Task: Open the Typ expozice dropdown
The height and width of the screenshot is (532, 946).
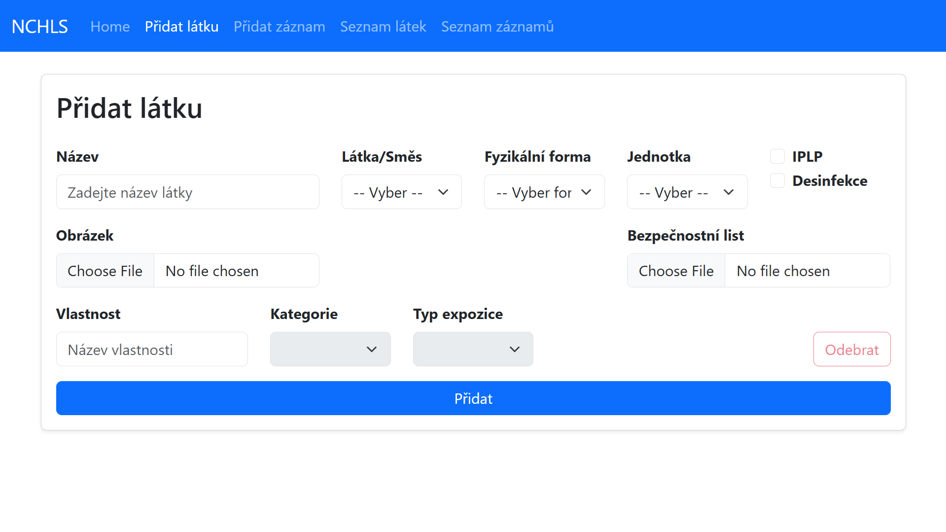Action: [473, 350]
